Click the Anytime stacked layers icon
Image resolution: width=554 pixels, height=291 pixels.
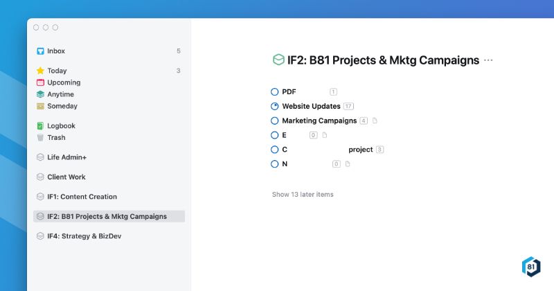[x=40, y=94]
